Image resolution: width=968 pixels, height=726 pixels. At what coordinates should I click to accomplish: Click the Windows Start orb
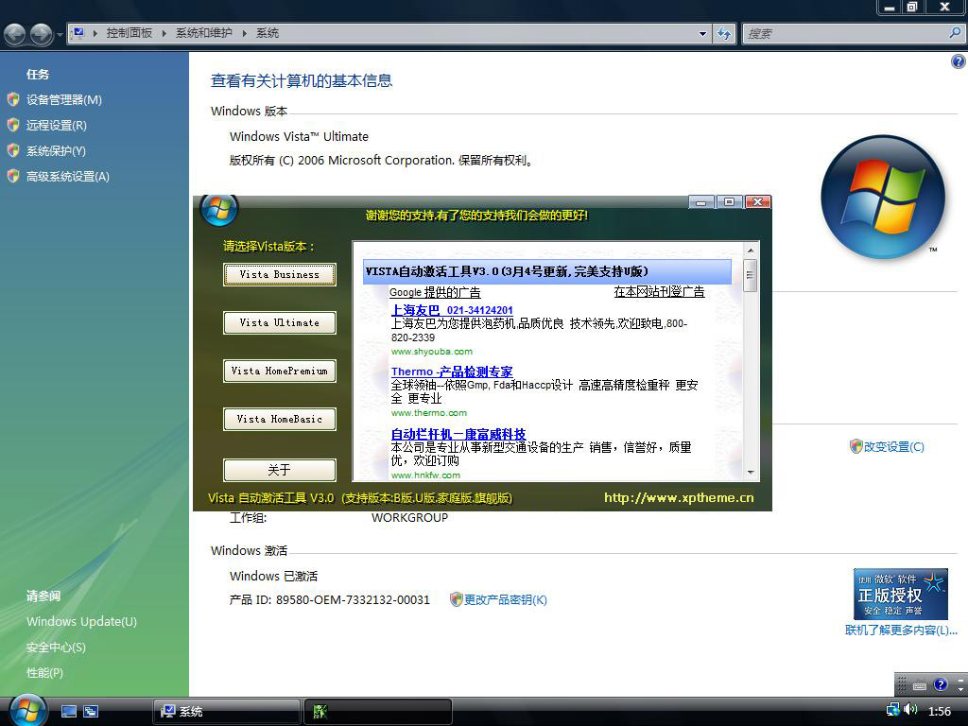[27, 709]
